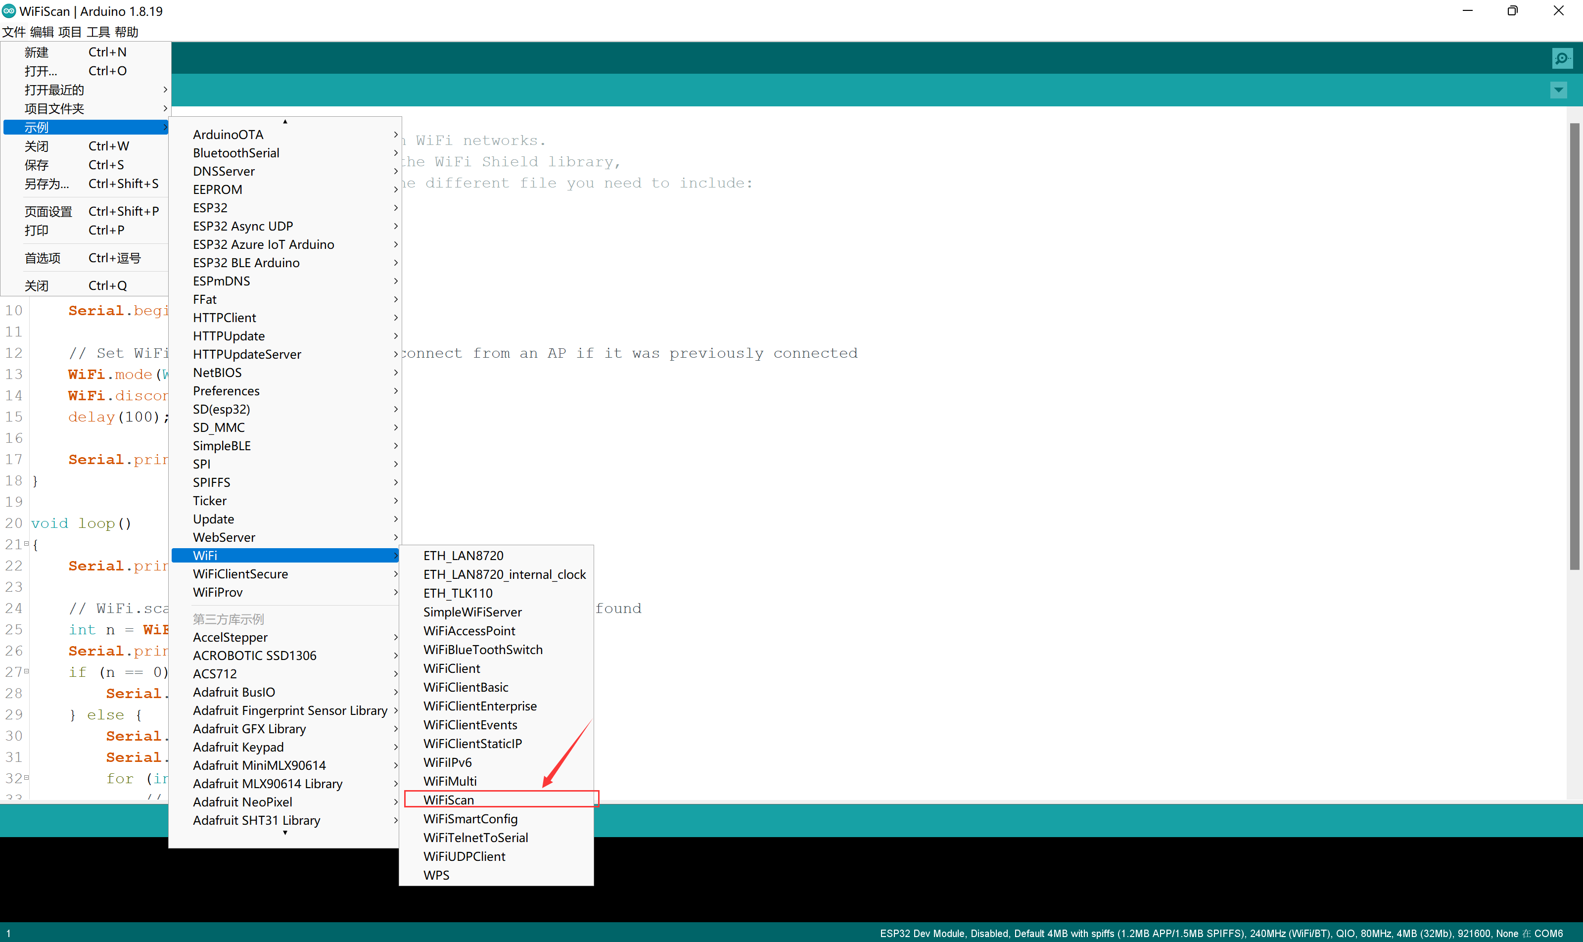Open the Serial Monitor magnifier icon
The width and height of the screenshot is (1583, 942).
coord(1561,58)
